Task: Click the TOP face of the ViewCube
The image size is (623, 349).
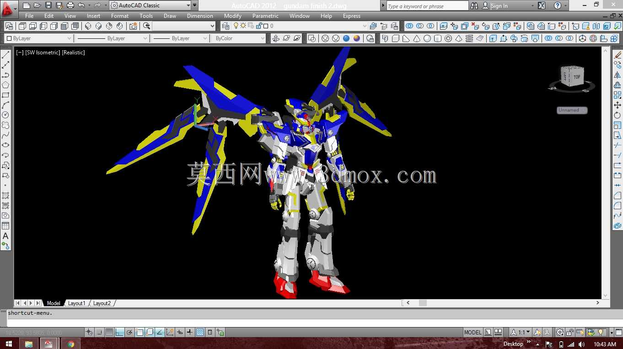Action: click(577, 77)
